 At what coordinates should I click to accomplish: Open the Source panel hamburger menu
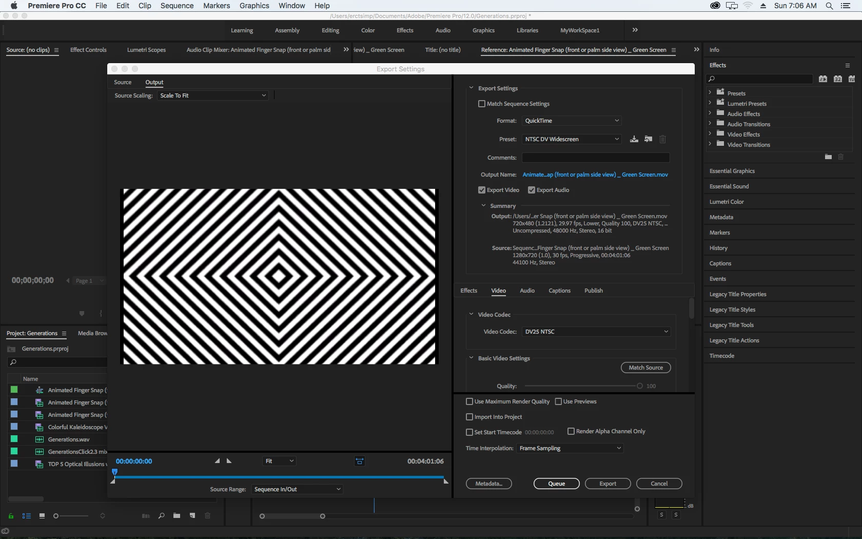pyautogui.click(x=56, y=50)
